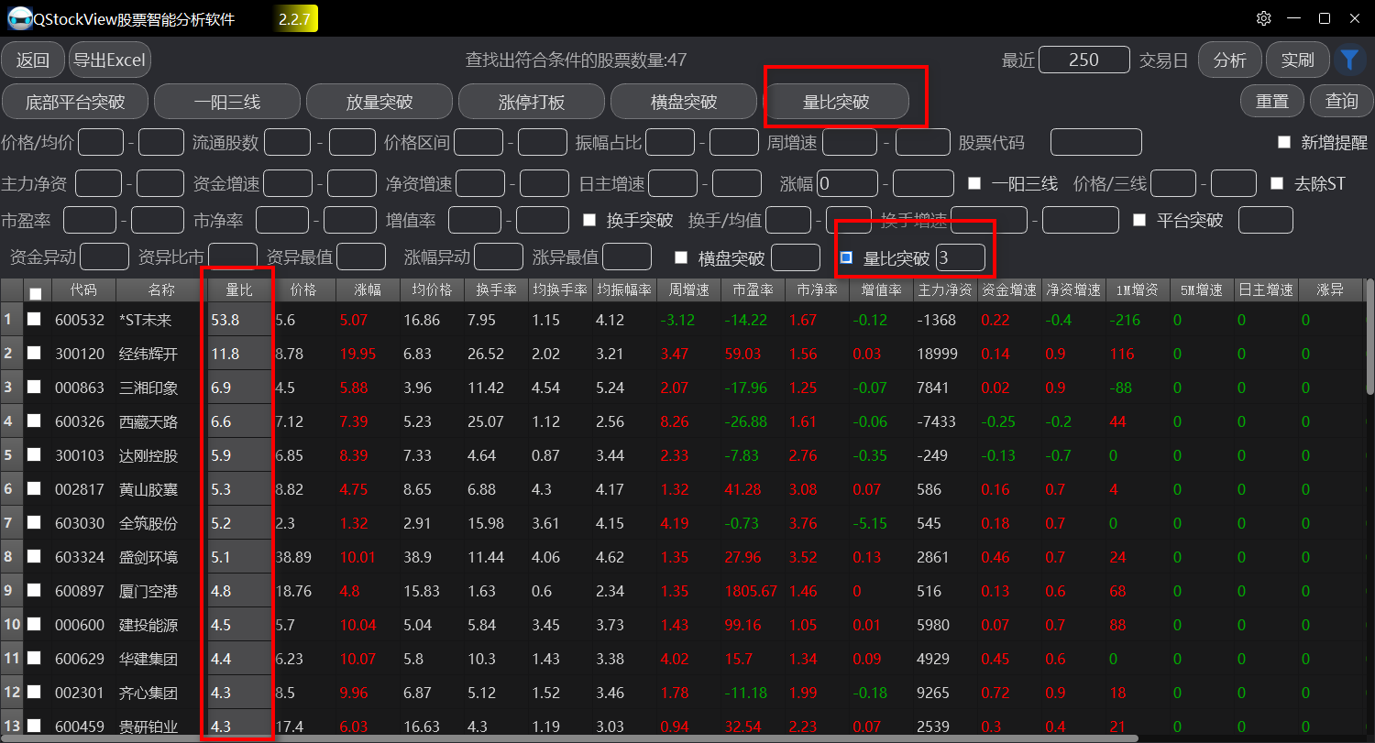Click the 18999 主力净资 value cell
The width and height of the screenshot is (1375, 743).
[945, 354]
